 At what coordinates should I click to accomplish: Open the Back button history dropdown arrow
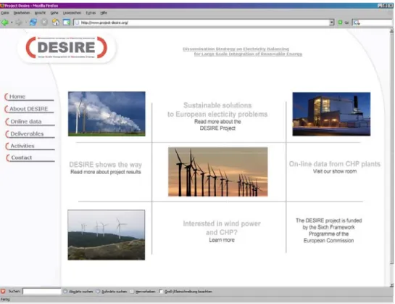(x=12, y=22)
